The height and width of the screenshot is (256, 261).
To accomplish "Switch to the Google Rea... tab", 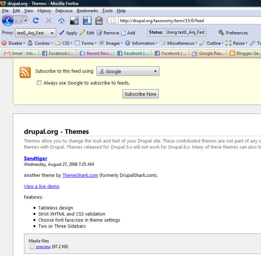I will coord(208,53).
